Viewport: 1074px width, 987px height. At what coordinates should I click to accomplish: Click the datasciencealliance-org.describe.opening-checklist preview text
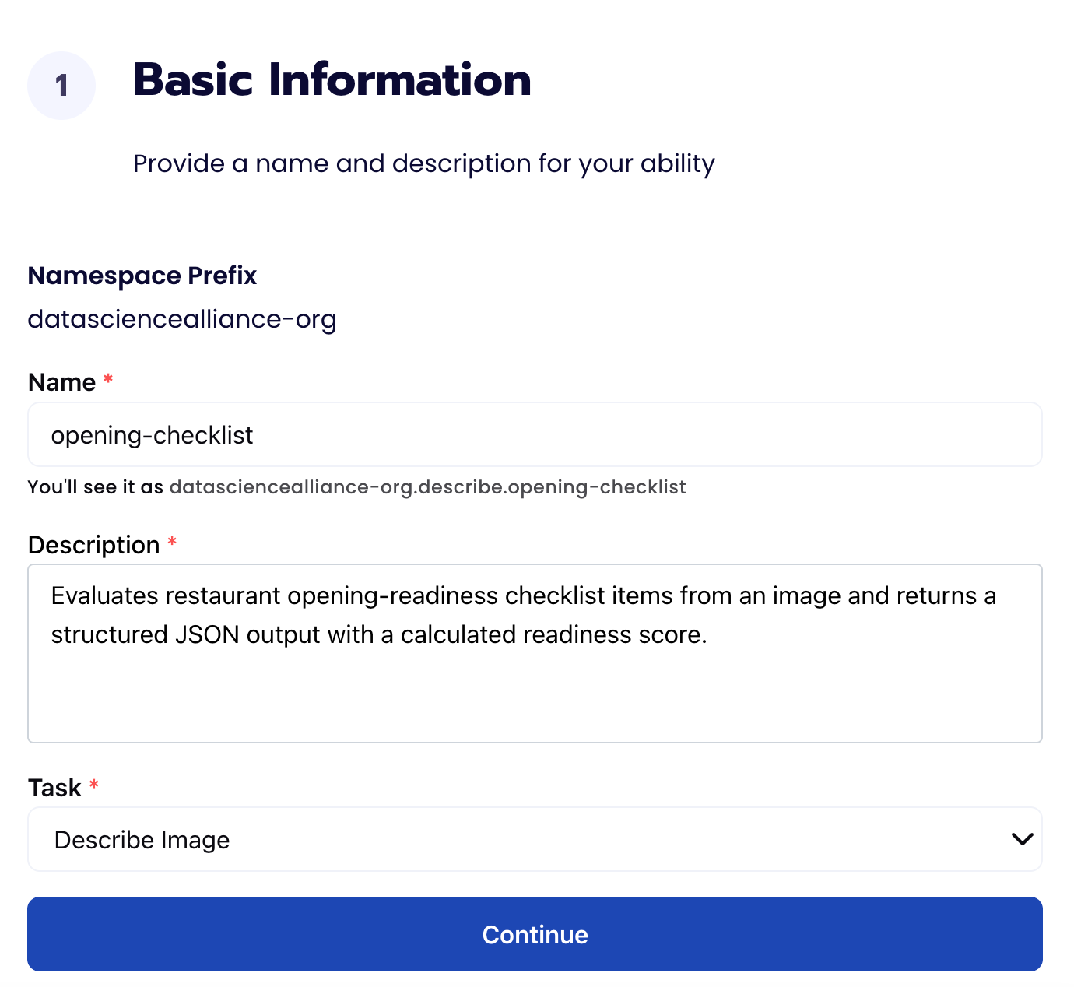tap(427, 487)
